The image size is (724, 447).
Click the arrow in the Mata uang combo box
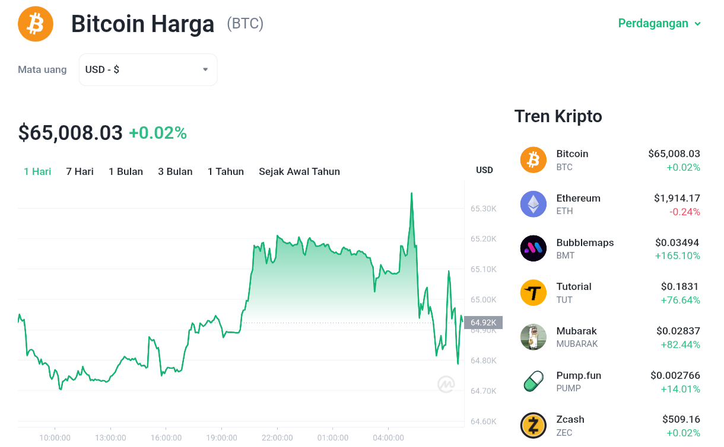click(x=205, y=69)
